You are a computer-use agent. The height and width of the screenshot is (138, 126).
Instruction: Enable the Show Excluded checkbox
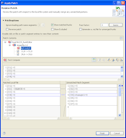pyautogui.click(x=52, y=29)
